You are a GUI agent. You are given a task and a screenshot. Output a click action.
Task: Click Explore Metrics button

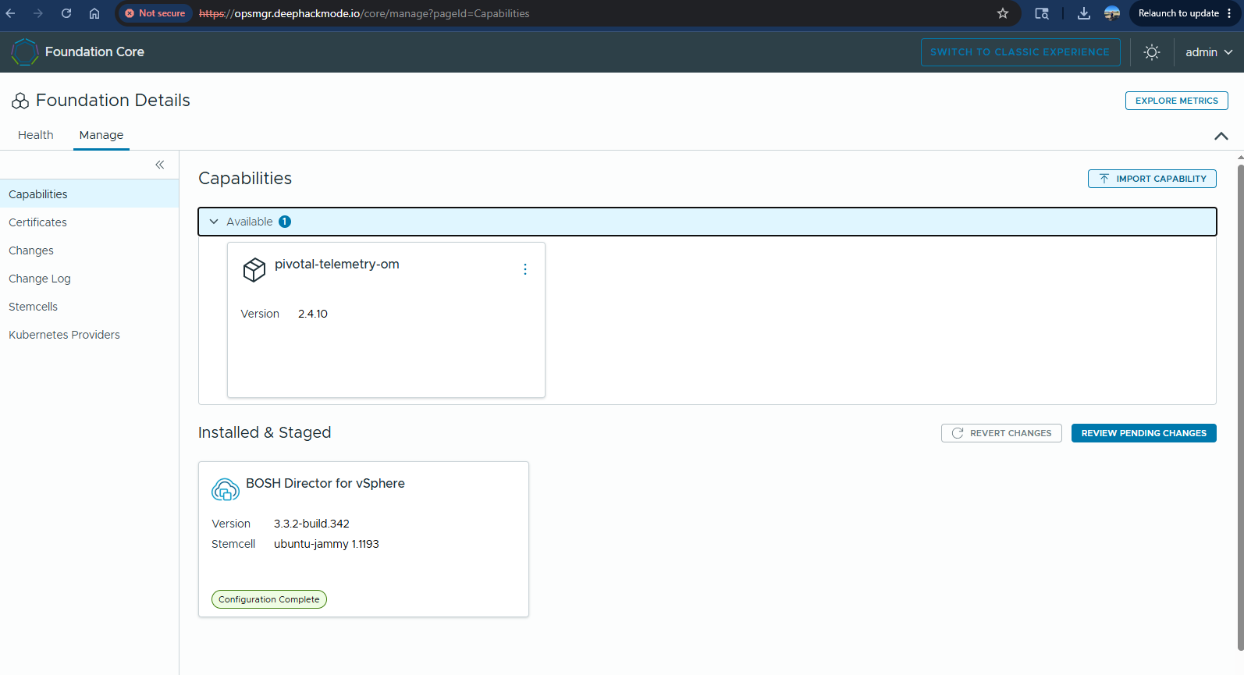click(x=1176, y=101)
